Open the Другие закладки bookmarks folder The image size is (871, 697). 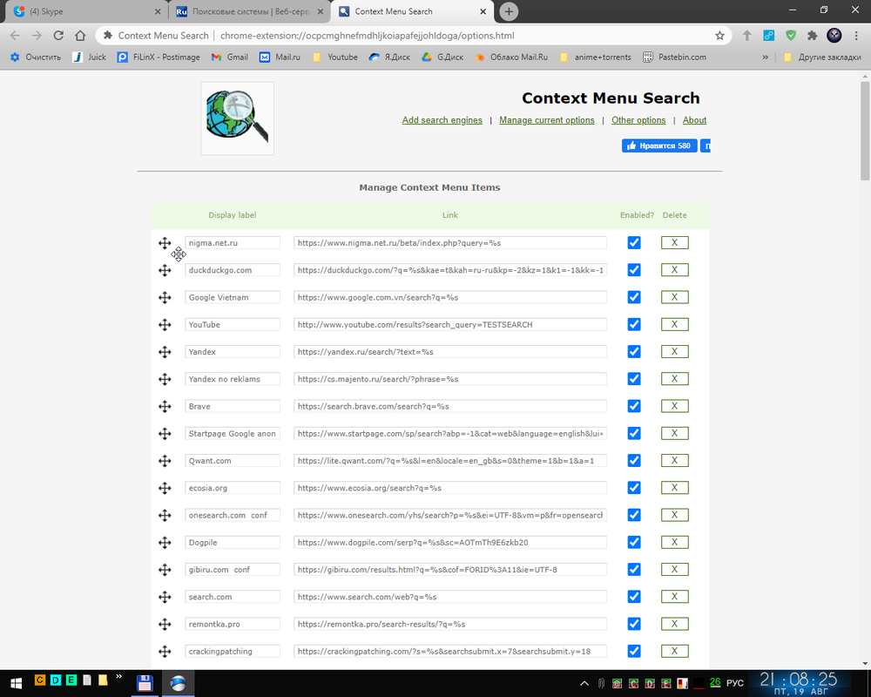[822, 58]
